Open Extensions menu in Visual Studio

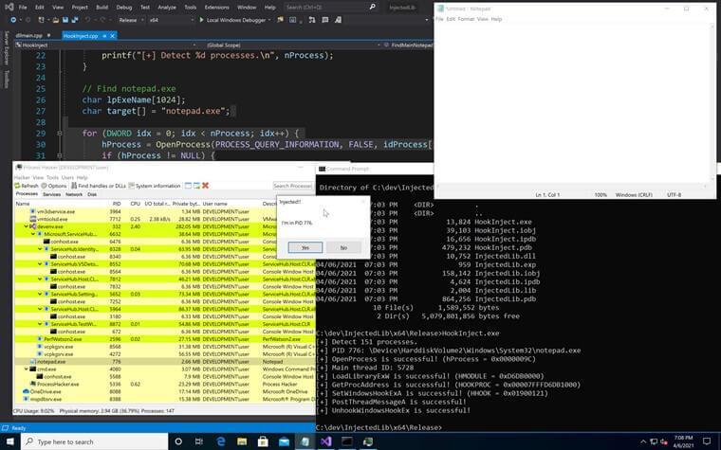pos(216,7)
